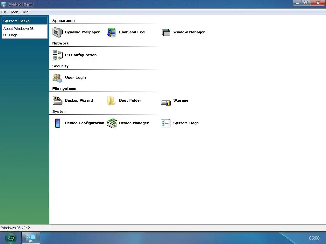
Task: Open About Windows 96 link
Action: point(18,29)
